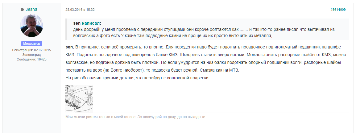
Task: Click the post timestamp 28.03.2016 в 15:32
Action: (x=80, y=10)
